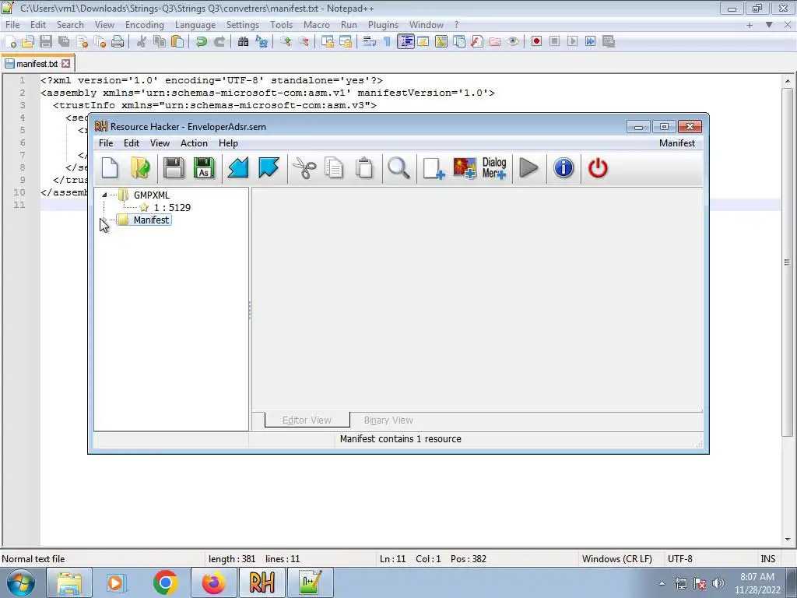Save file using Resource Hacker floppy icon
The height and width of the screenshot is (598, 797).
(174, 168)
